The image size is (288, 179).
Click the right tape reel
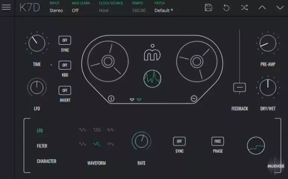click(197, 61)
